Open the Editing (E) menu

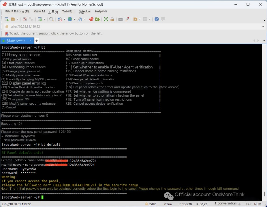point(21,11)
